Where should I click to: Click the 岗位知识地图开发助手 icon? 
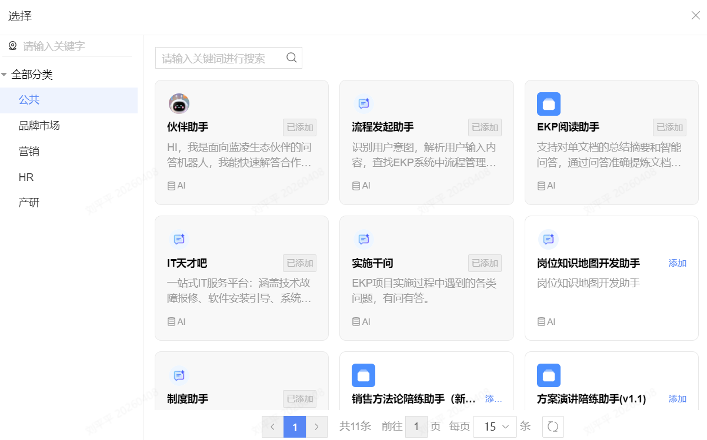point(549,239)
